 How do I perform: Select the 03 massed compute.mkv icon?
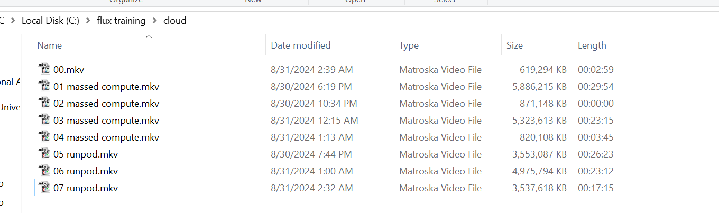[44, 120]
